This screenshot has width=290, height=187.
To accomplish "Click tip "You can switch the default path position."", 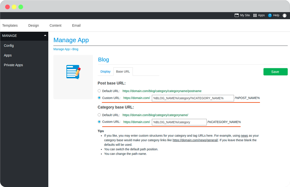I will [x=131, y=149].
